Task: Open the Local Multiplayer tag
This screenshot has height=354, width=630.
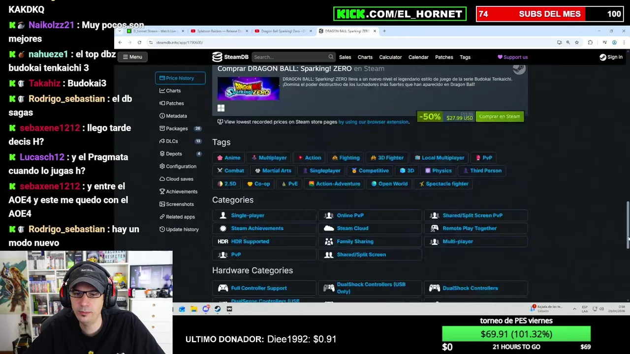Action: [439, 158]
